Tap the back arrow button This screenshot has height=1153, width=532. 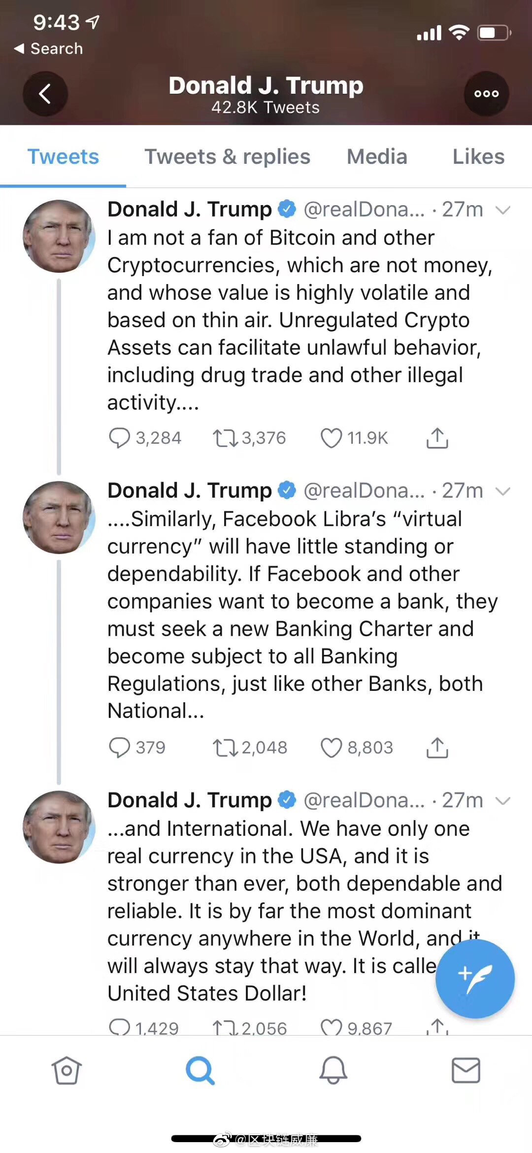(45, 94)
